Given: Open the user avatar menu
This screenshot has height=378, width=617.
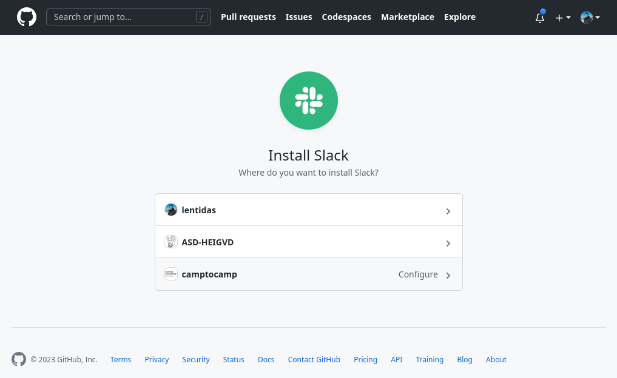Looking at the screenshot, I should coord(590,18).
